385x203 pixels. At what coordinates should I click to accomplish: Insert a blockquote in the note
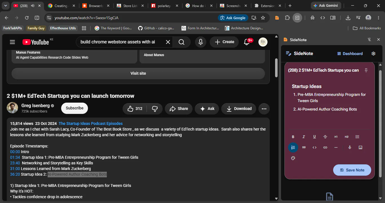click(304, 147)
